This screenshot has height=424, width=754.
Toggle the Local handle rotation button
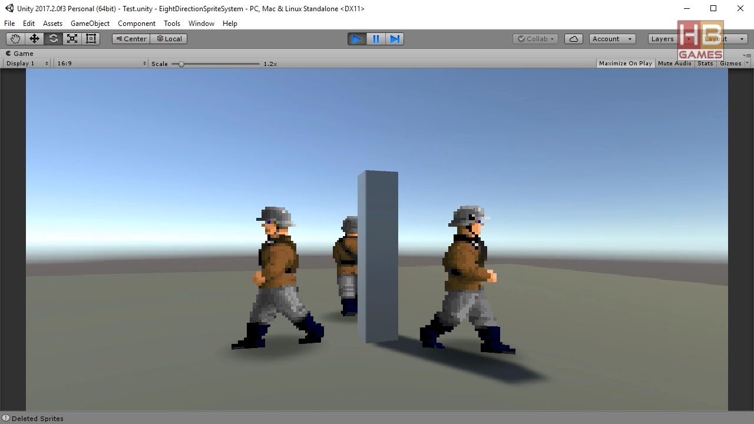pyautogui.click(x=168, y=39)
